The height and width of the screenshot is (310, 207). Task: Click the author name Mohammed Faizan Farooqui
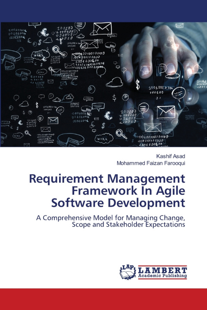pos(151,163)
